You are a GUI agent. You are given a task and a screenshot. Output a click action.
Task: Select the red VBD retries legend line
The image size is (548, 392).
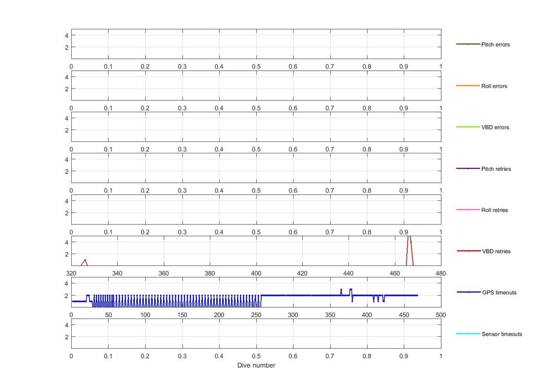point(469,251)
